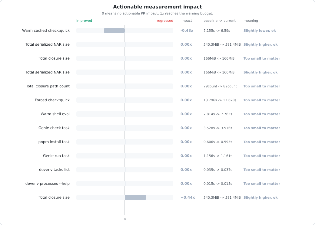Click the subtitle about the warning budget
This screenshot has height=225, width=315.
[x=157, y=13]
